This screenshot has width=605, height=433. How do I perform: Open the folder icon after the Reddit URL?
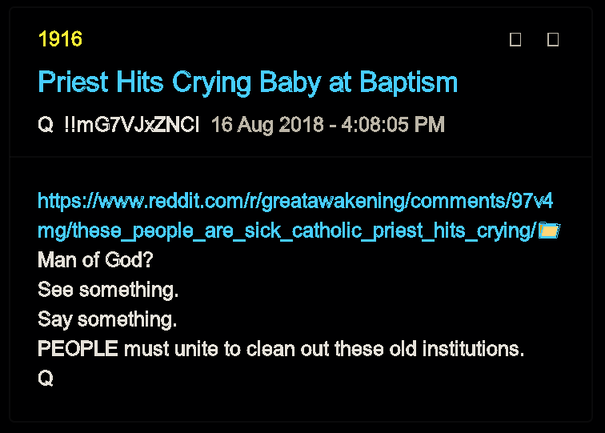[x=549, y=231]
